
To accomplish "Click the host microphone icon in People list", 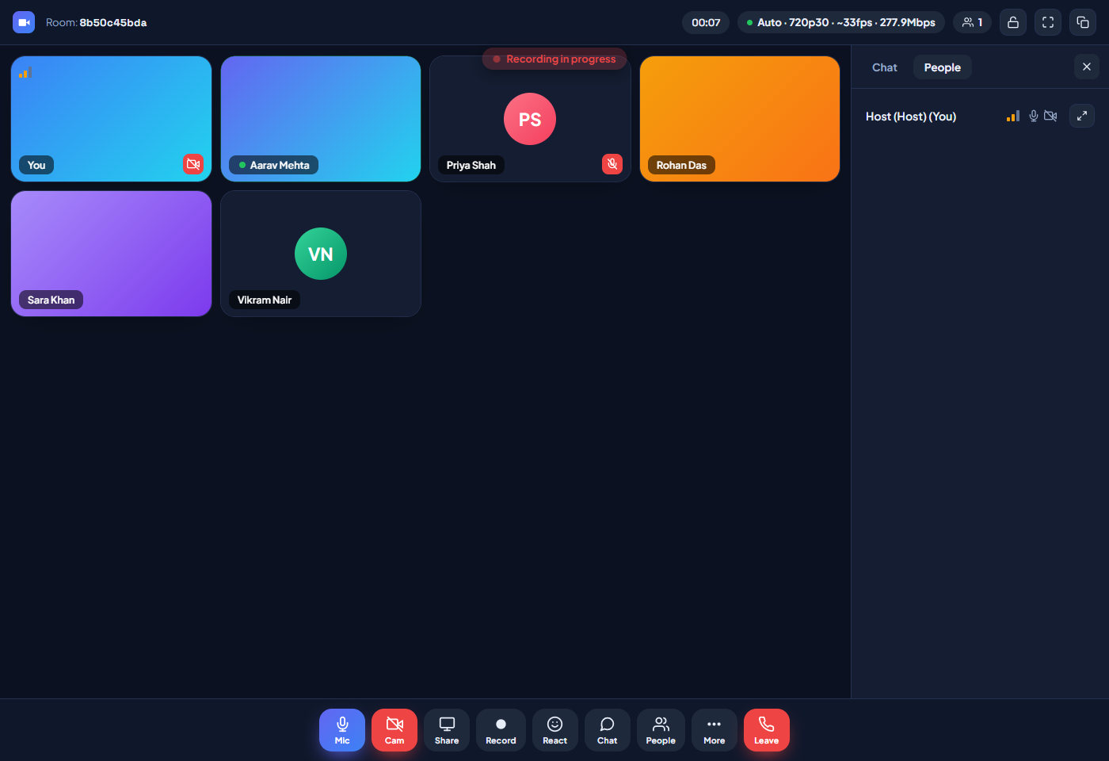I will (1034, 116).
